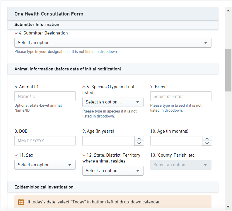The height and width of the screenshot is (211, 232).
Task: Click the Animal Information section header
Action: coord(113,69)
